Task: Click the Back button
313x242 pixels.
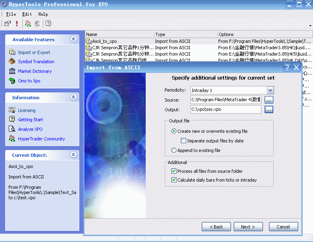Action: (216, 227)
